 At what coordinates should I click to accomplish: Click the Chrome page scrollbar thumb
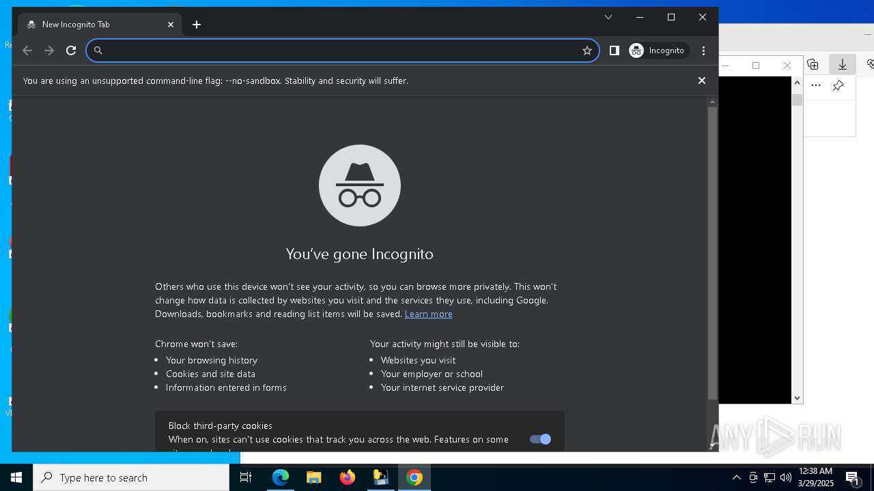712,253
